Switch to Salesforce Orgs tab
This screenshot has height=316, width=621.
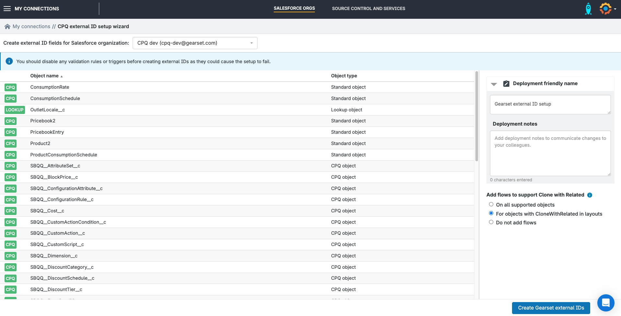click(294, 8)
